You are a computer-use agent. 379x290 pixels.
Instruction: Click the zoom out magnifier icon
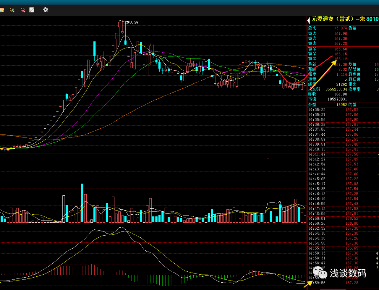pyautogui.click(x=23, y=10)
